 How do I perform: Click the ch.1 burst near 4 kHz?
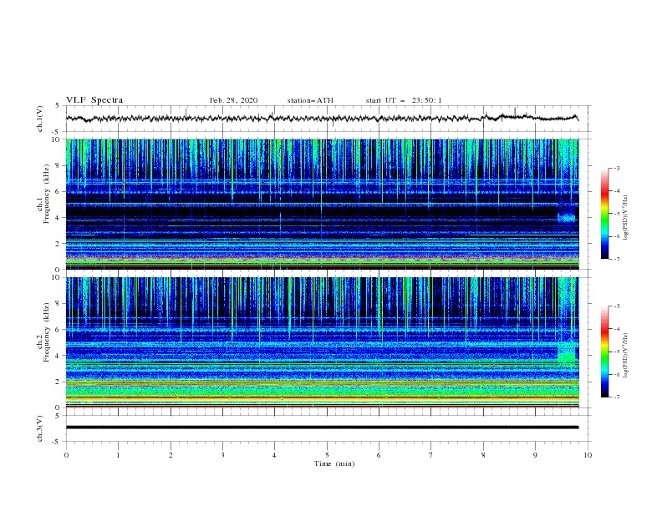coord(566,218)
